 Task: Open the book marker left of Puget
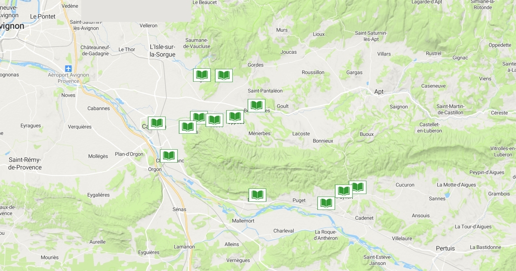pyautogui.click(x=257, y=195)
